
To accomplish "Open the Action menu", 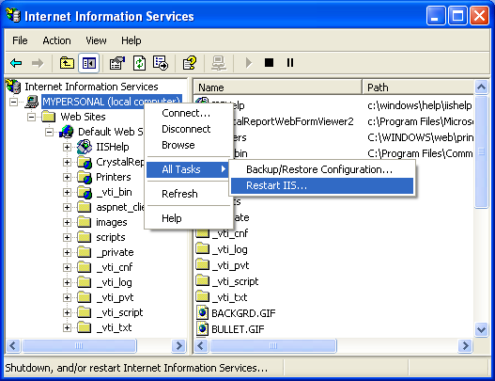I will [x=56, y=40].
